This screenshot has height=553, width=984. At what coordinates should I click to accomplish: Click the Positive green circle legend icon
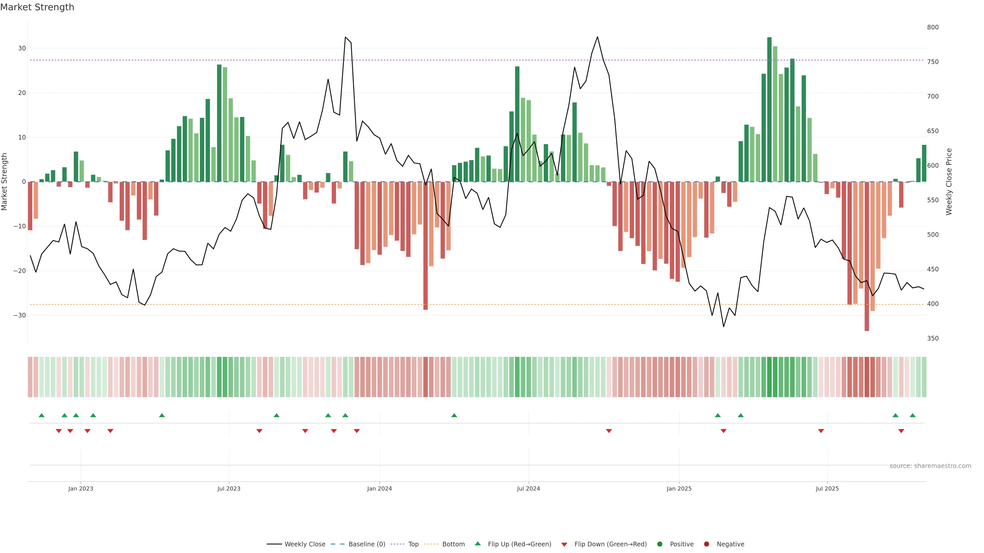point(660,544)
